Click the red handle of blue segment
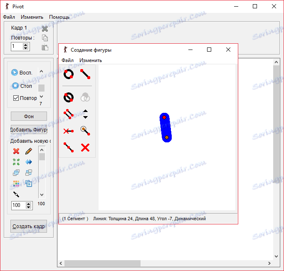This screenshot has width=284, height=271. point(164,117)
